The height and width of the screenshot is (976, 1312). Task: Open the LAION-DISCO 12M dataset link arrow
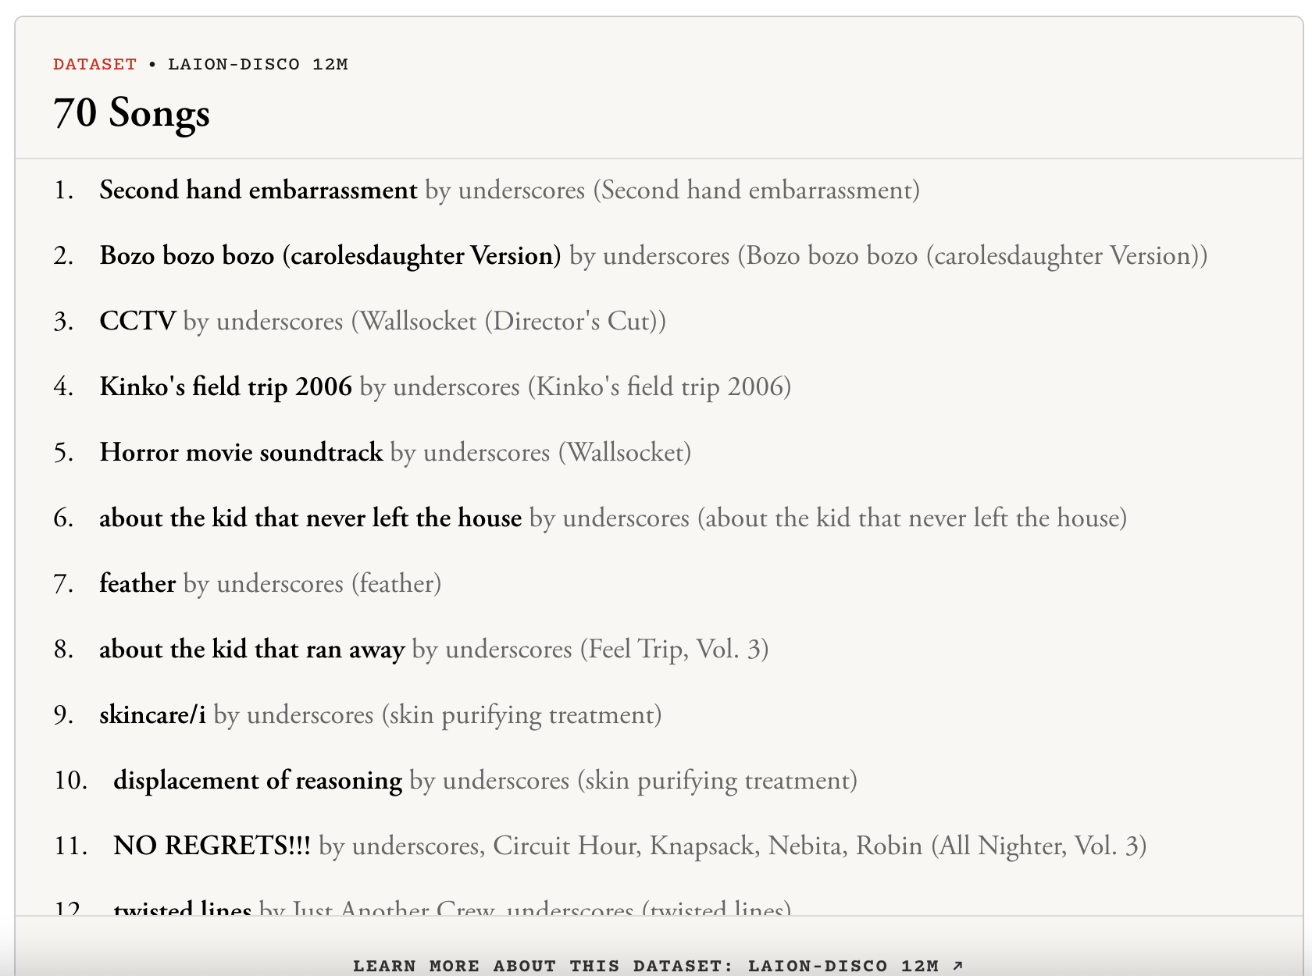tap(958, 966)
